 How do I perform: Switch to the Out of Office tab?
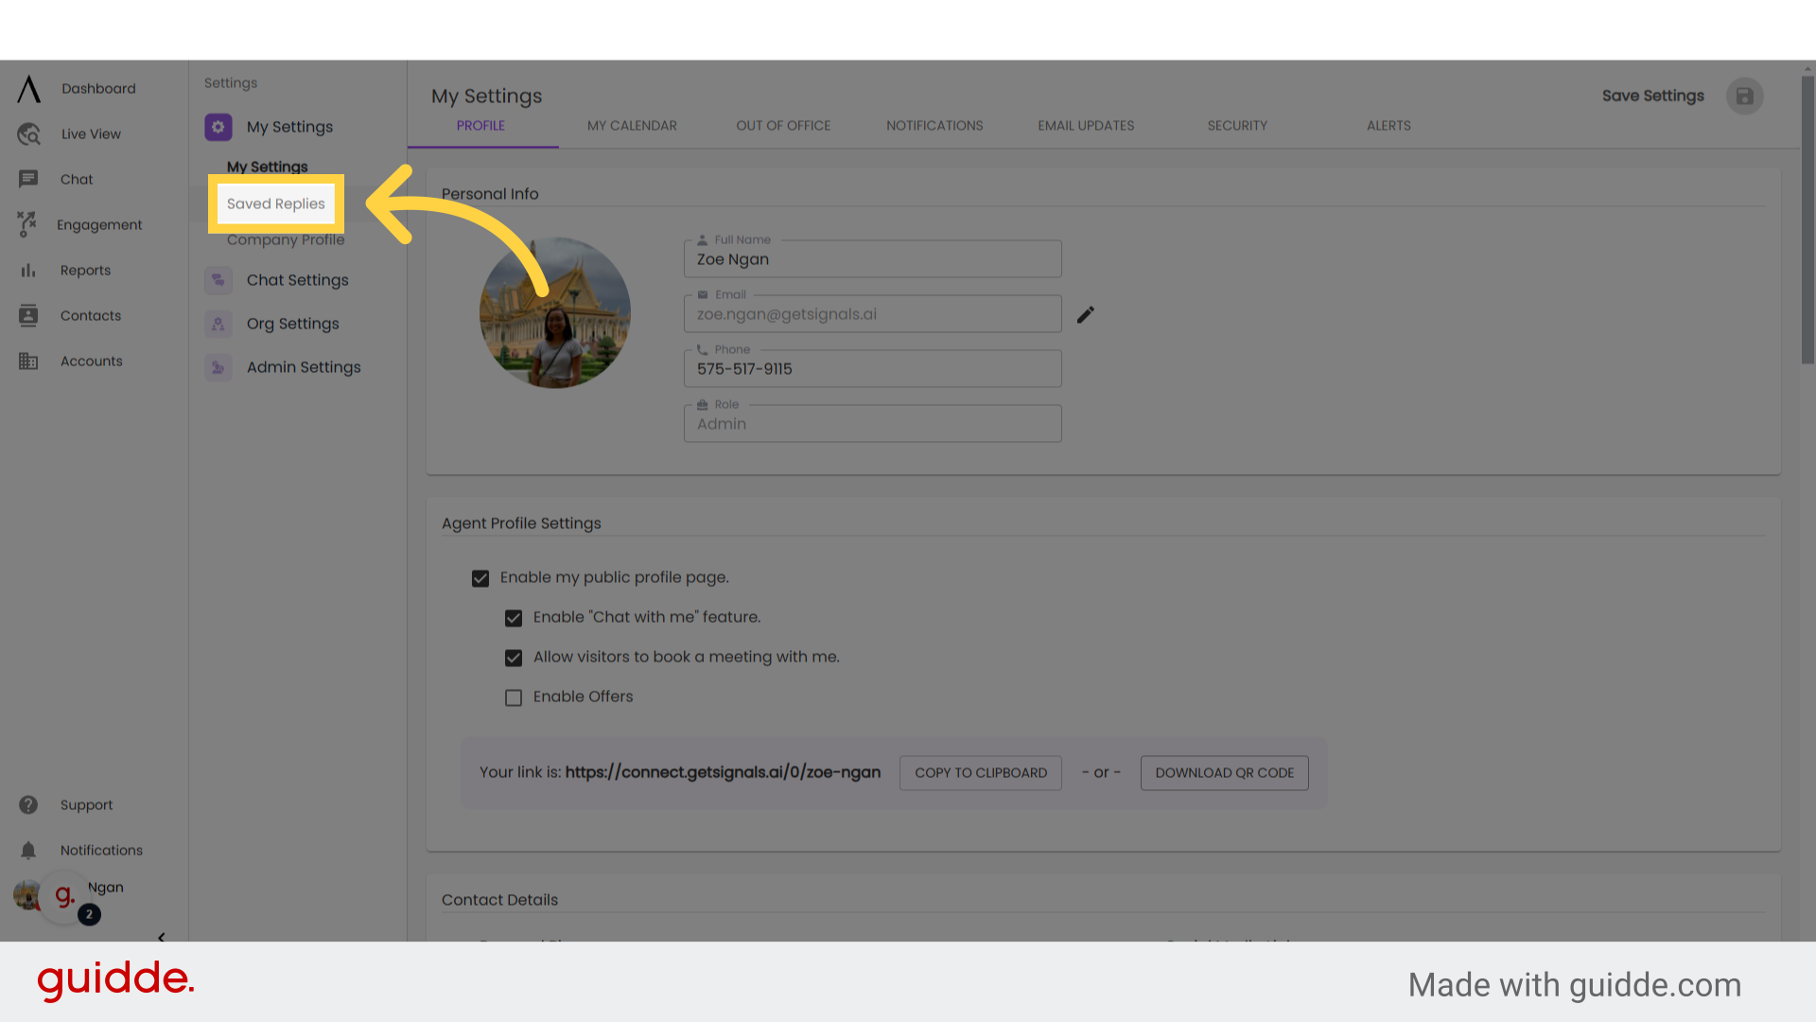point(783,126)
